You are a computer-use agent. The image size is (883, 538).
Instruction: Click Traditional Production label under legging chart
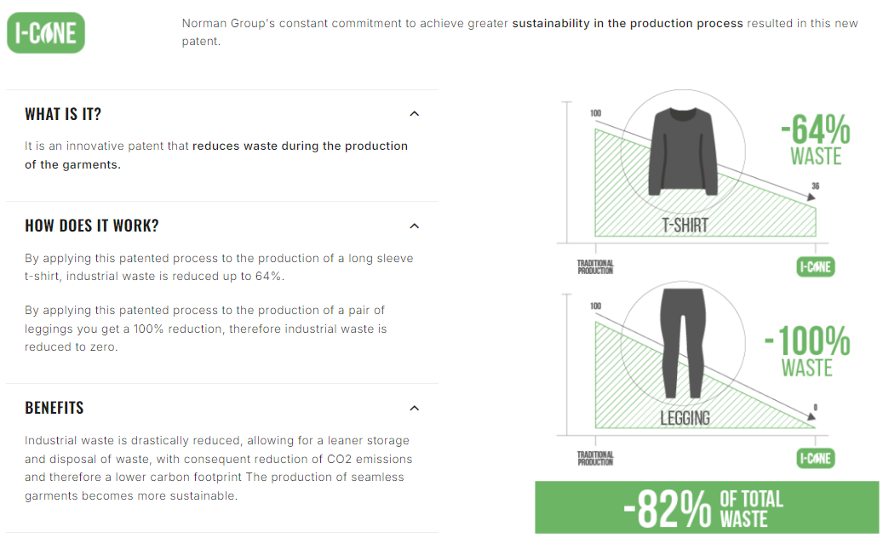(x=595, y=458)
